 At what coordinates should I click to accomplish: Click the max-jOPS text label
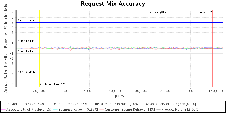point(206,12)
